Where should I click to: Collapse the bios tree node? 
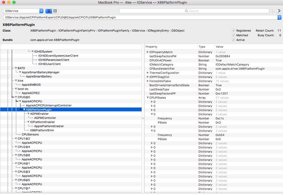[16, 81]
